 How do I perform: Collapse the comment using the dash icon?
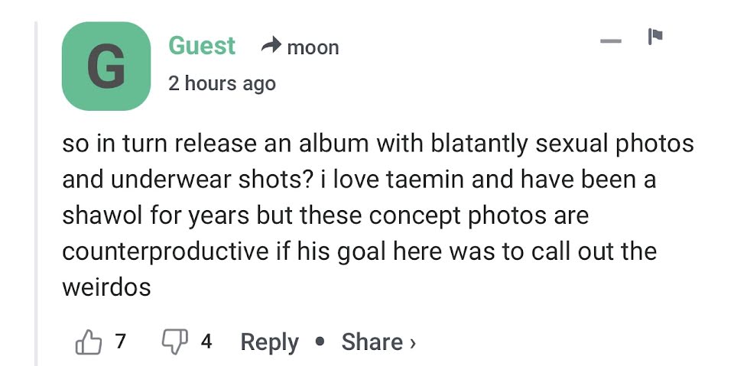point(611,40)
